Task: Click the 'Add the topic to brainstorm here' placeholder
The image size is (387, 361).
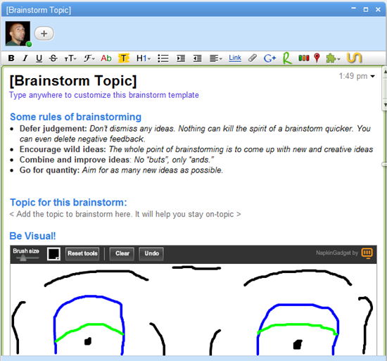Action: click(x=125, y=214)
